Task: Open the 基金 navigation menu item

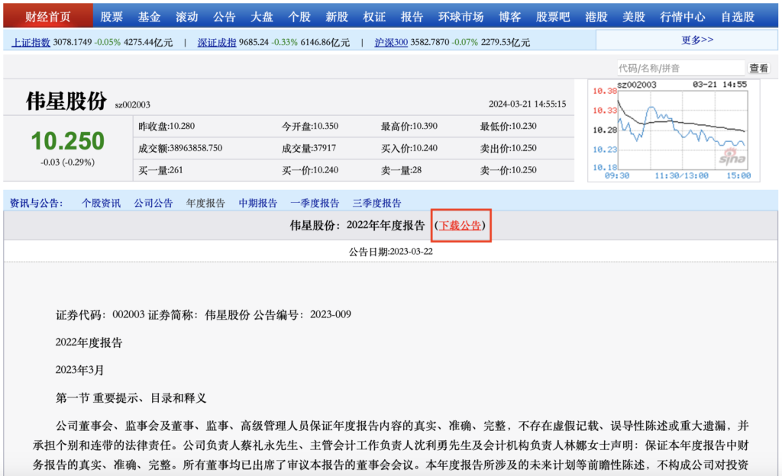Action: (149, 17)
